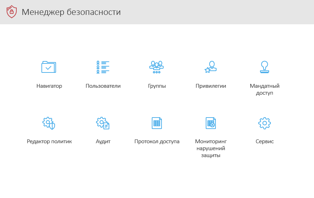
Task: Click the Сервис gear icon
Action: (x=265, y=123)
